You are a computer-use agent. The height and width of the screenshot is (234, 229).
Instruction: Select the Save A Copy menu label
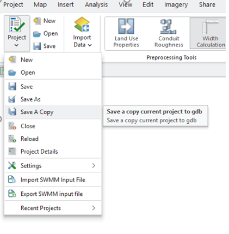37,112
